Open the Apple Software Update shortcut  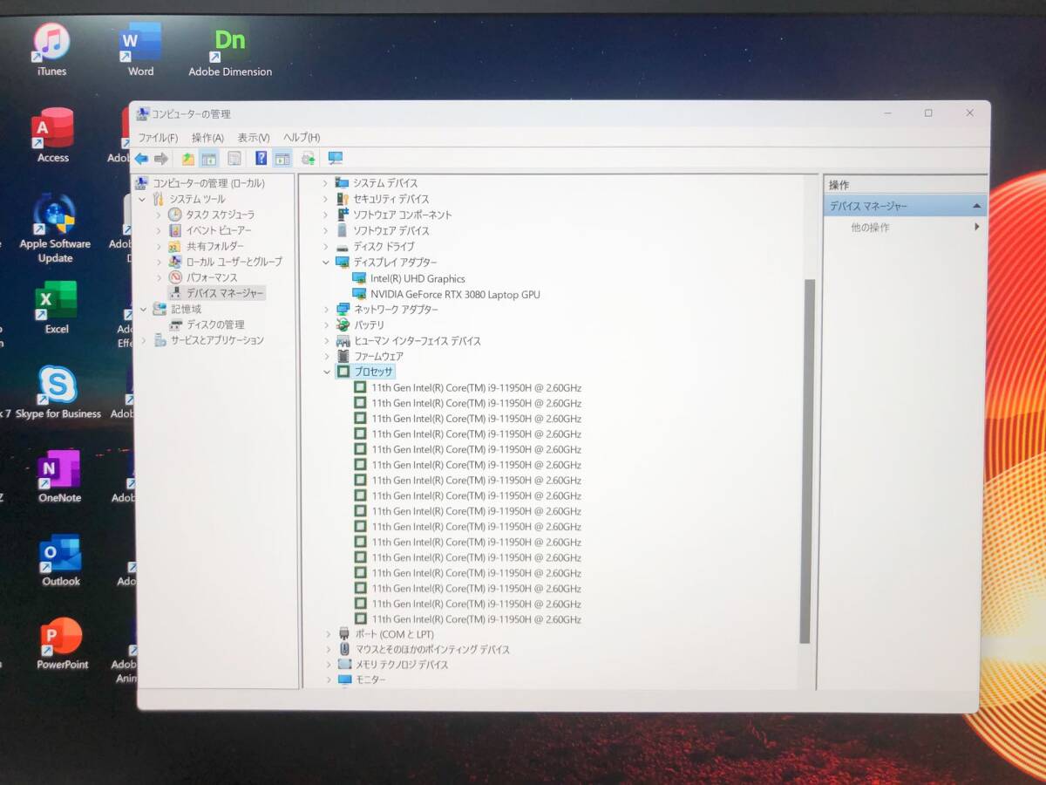(x=55, y=229)
